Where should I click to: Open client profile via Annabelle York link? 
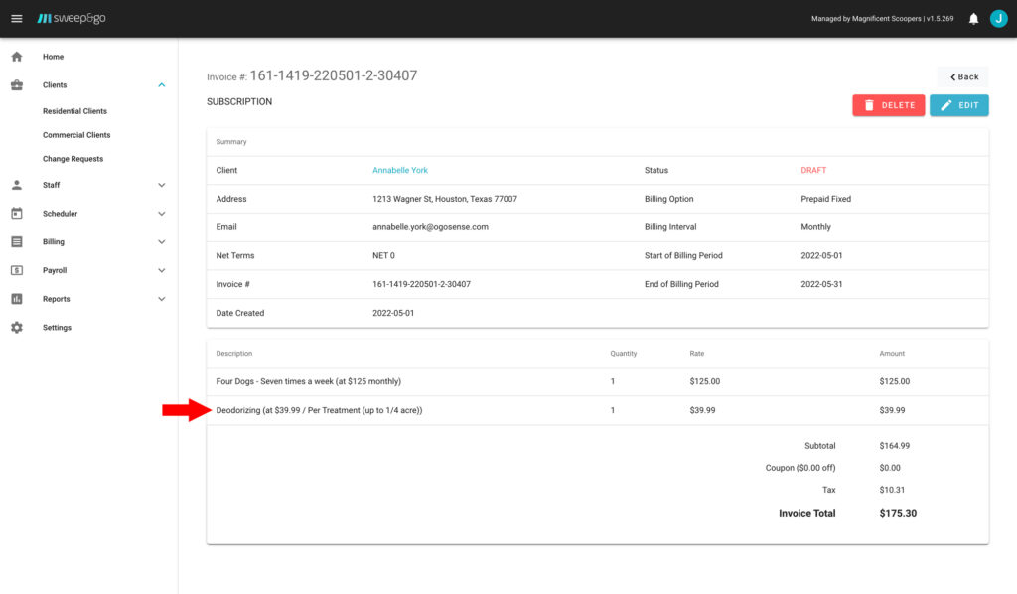coord(400,170)
